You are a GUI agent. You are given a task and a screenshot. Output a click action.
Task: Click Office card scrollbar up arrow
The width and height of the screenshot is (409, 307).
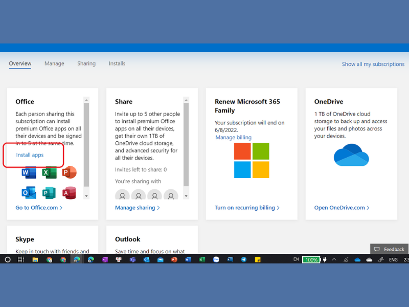point(86,100)
